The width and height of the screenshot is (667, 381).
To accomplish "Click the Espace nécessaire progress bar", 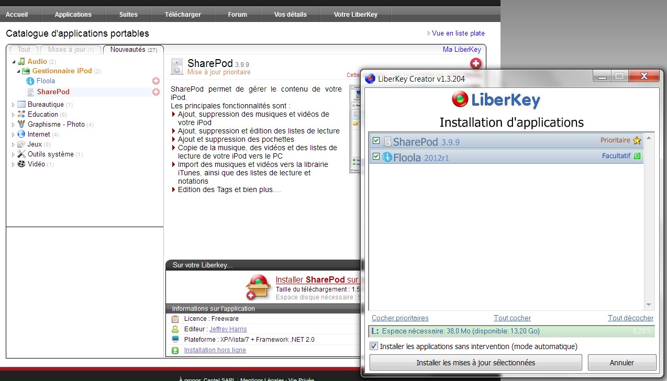I will click(x=511, y=331).
